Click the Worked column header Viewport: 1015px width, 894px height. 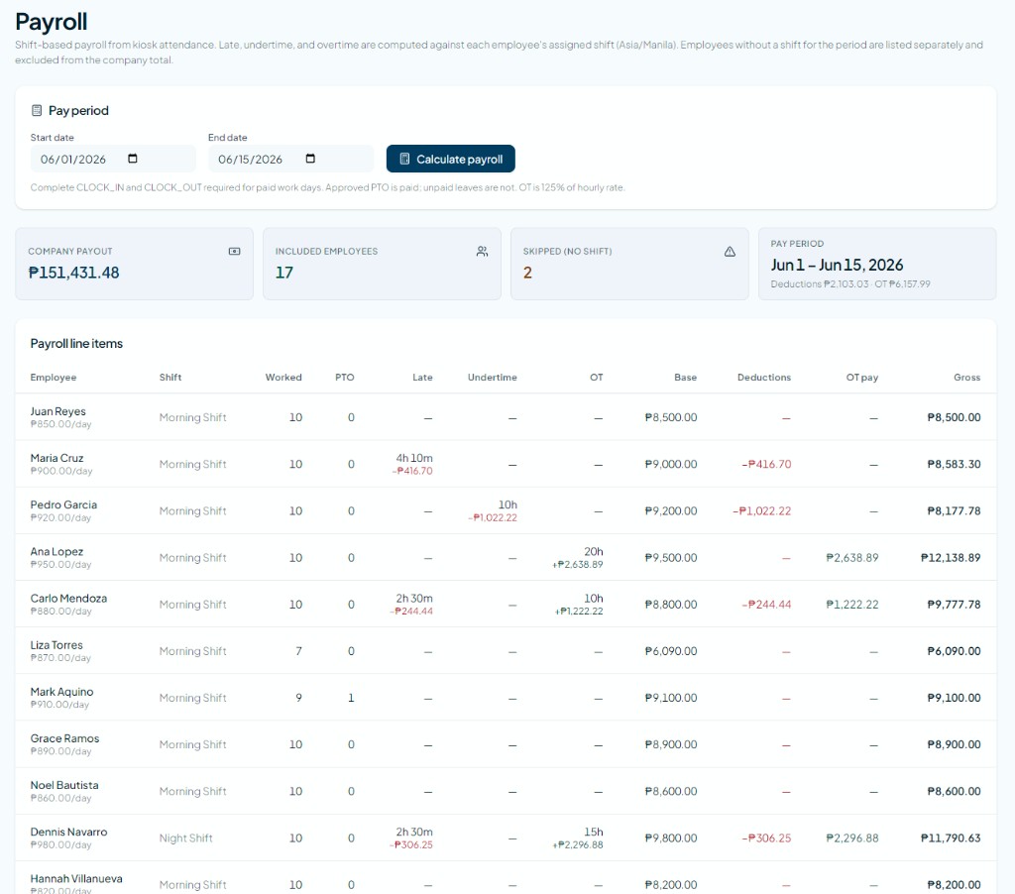pos(283,378)
